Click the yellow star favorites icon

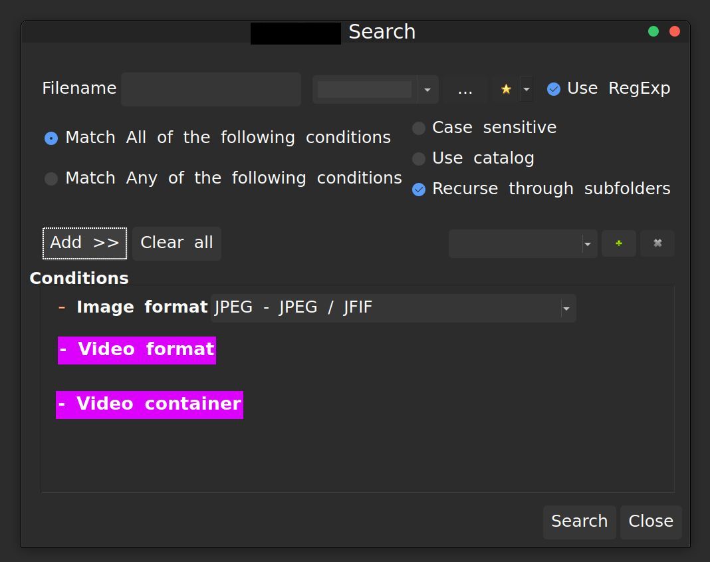506,89
